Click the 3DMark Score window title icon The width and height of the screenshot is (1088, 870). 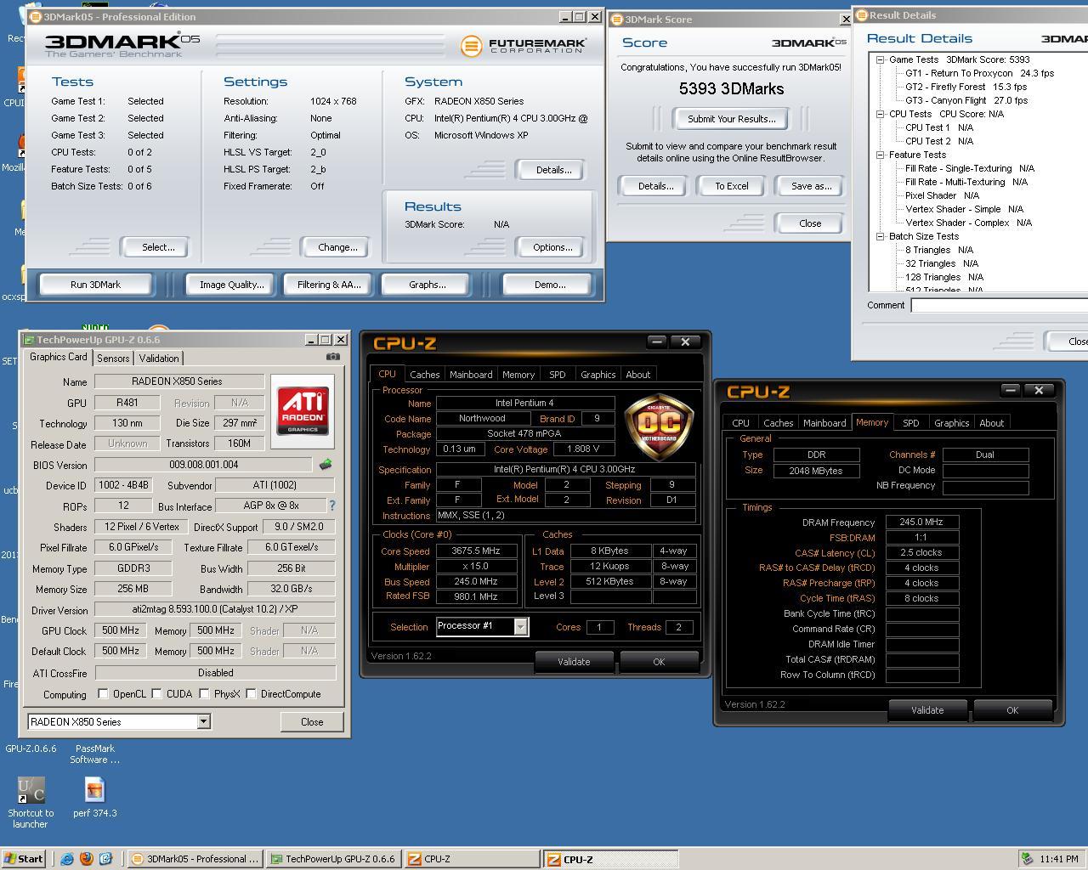tap(617, 20)
